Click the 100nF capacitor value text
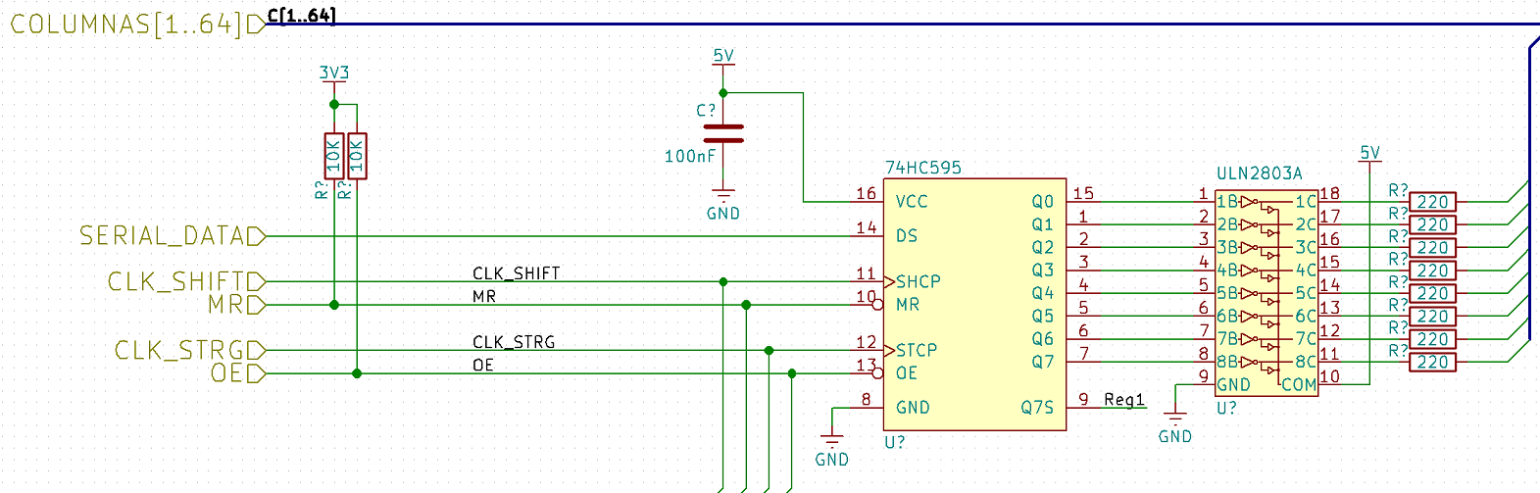The image size is (1540, 493). point(690,157)
